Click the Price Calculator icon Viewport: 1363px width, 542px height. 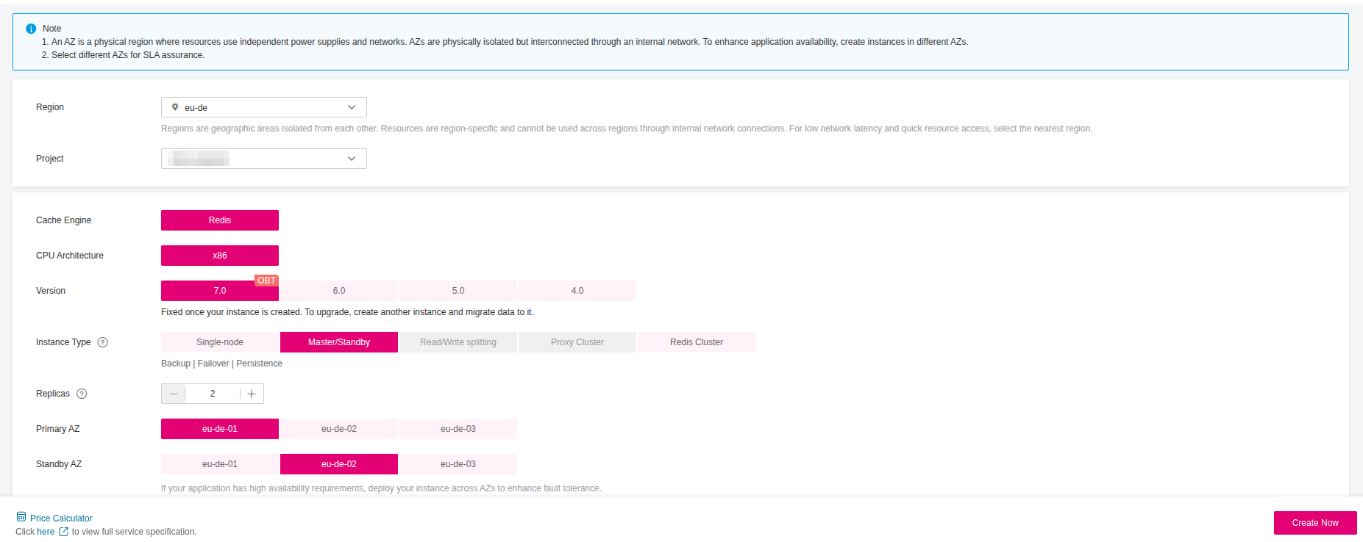21,517
